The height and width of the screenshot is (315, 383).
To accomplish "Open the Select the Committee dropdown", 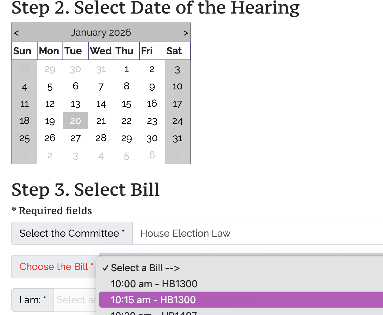I will point(257,233).
